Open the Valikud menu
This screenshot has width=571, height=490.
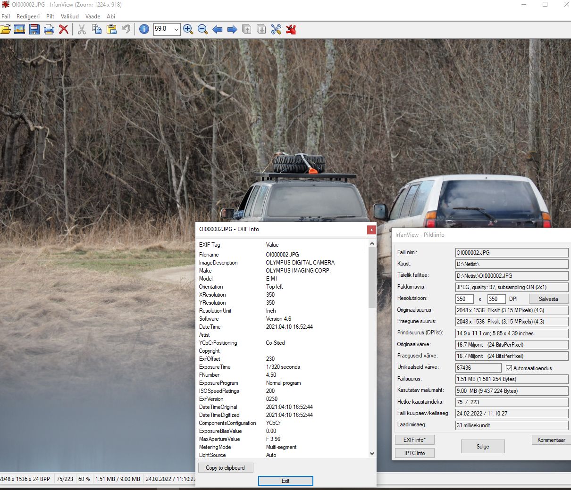(69, 16)
